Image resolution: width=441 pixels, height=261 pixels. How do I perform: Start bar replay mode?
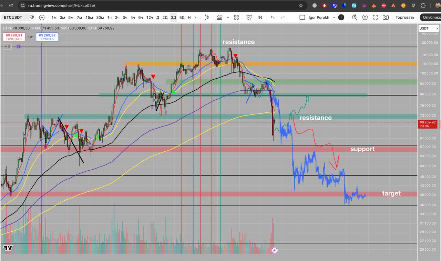click(260, 18)
